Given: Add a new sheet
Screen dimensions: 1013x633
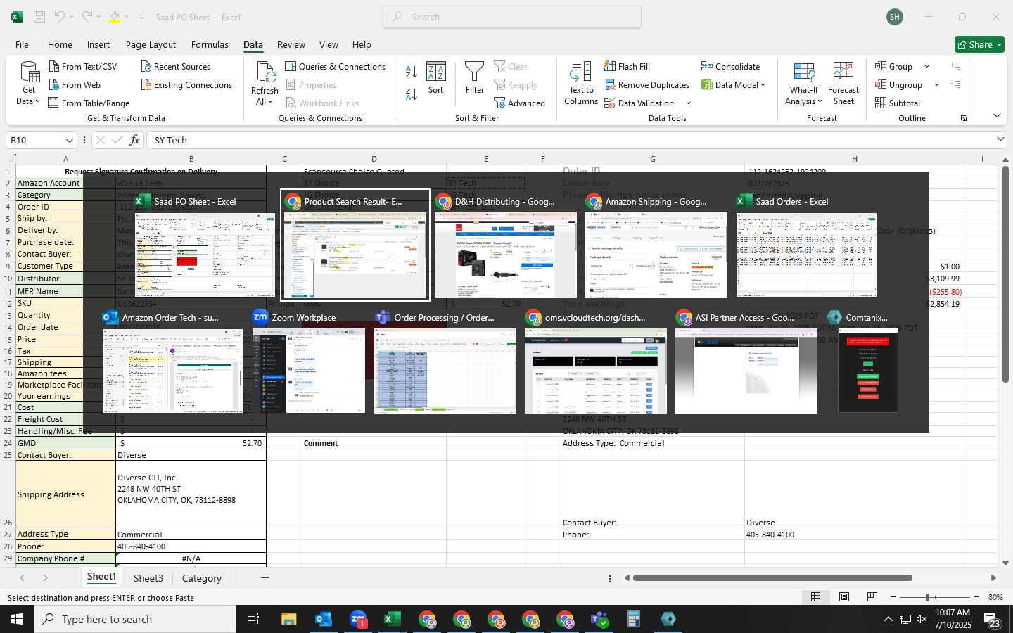Looking at the screenshot, I should point(265,578).
